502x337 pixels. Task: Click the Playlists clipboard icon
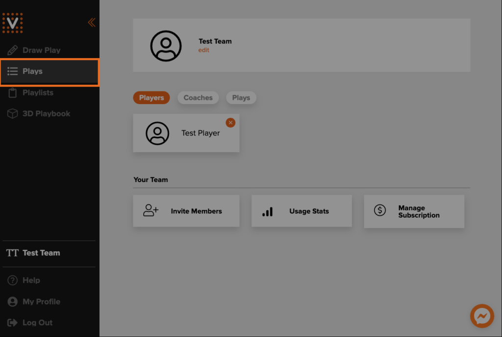click(12, 92)
